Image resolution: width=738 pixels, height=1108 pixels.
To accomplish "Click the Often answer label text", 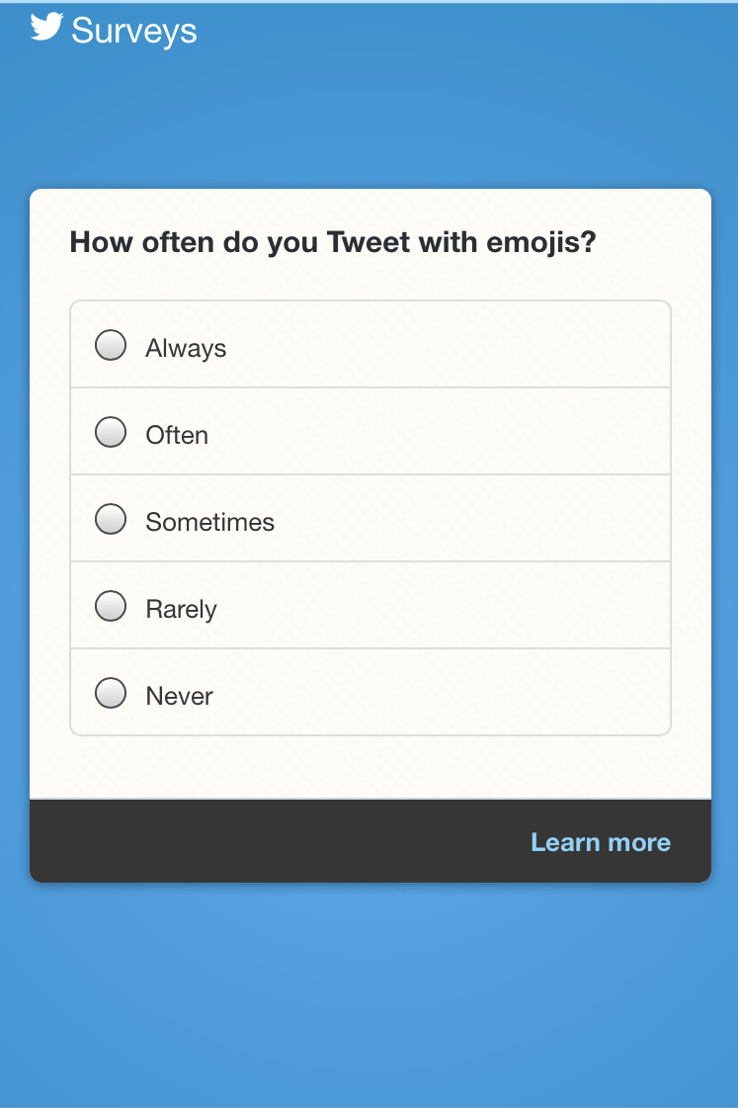I will 177,435.
